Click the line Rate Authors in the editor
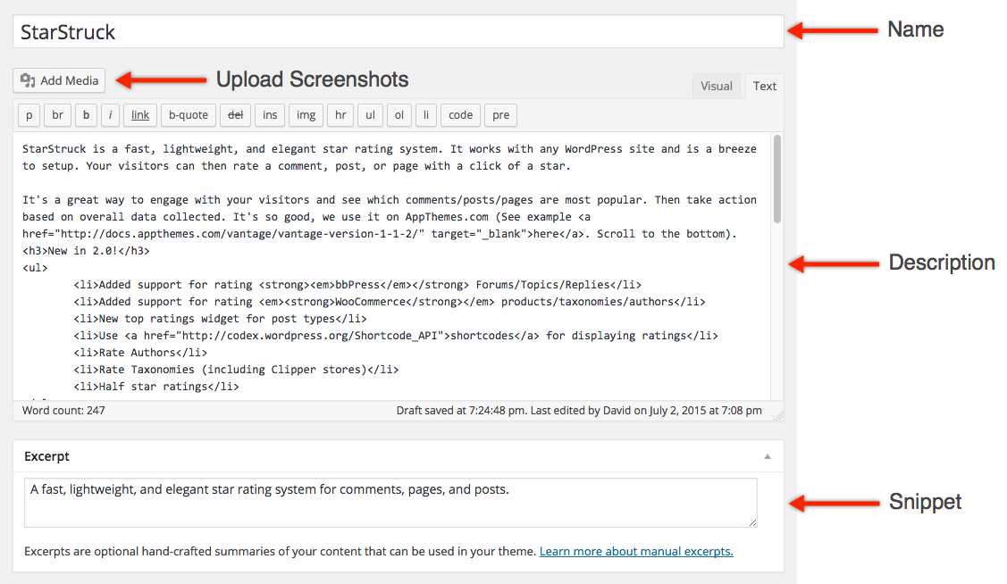Image resolution: width=1007 pixels, height=584 pixels. (x=140, y=353)
